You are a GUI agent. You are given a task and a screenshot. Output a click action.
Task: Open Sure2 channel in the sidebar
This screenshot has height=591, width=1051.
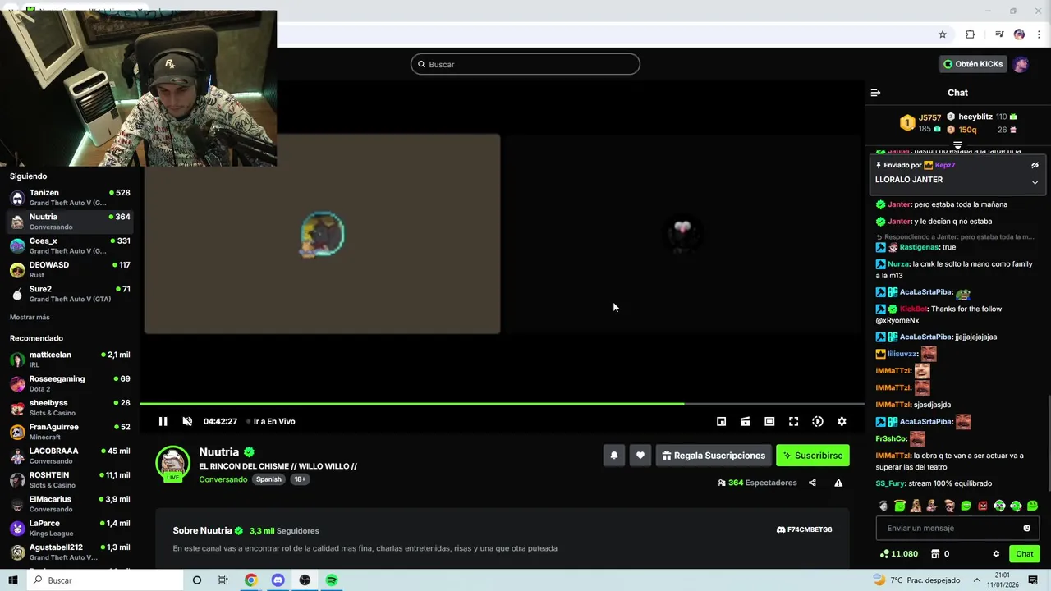pos(71,293)
